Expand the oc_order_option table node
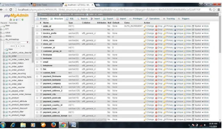222x129 pixels. click(x=4, y=67)
